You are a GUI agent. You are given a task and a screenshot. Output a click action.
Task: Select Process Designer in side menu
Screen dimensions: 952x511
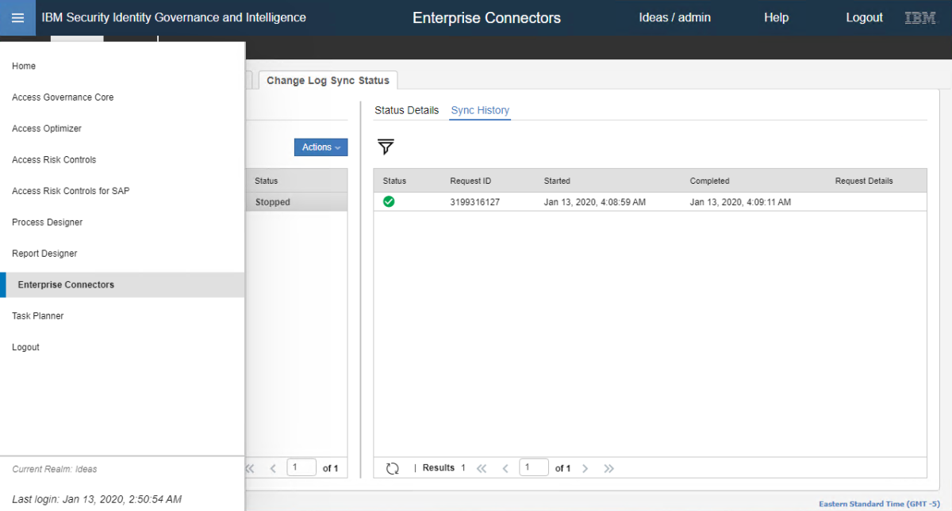point(48,223)
